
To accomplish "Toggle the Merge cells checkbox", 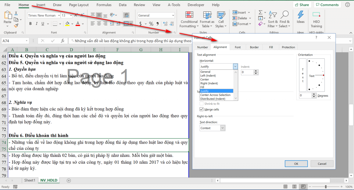I will coord(202,109).
